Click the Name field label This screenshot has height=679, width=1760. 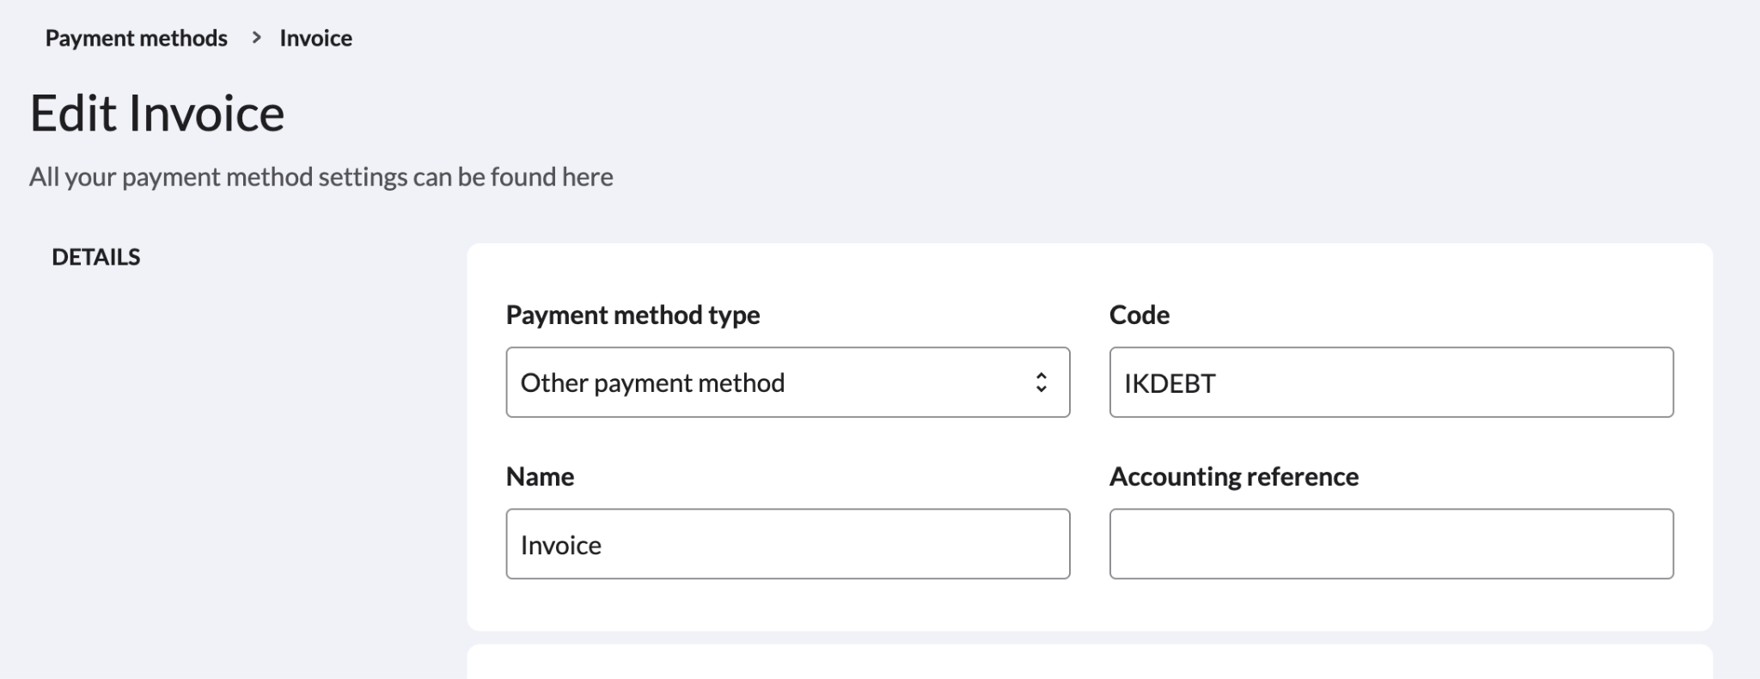click(x=540, y=477)
